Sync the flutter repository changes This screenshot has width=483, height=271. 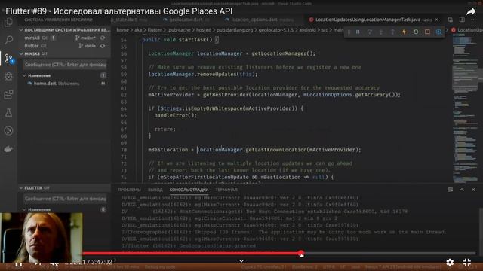(103, 46)
